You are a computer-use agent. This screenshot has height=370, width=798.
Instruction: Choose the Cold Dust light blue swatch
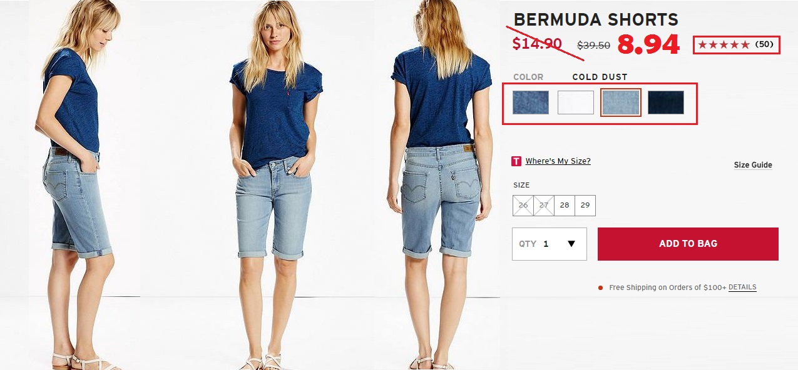621,102
